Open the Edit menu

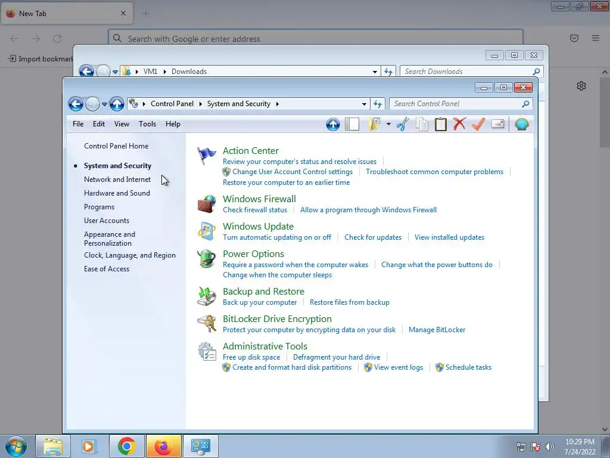point(99,124)
